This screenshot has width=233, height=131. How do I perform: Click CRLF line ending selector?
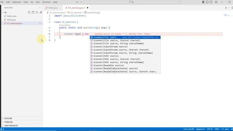coord(217,129)
